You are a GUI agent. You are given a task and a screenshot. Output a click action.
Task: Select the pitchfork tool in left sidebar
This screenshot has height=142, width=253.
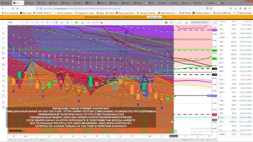[4, 33]
